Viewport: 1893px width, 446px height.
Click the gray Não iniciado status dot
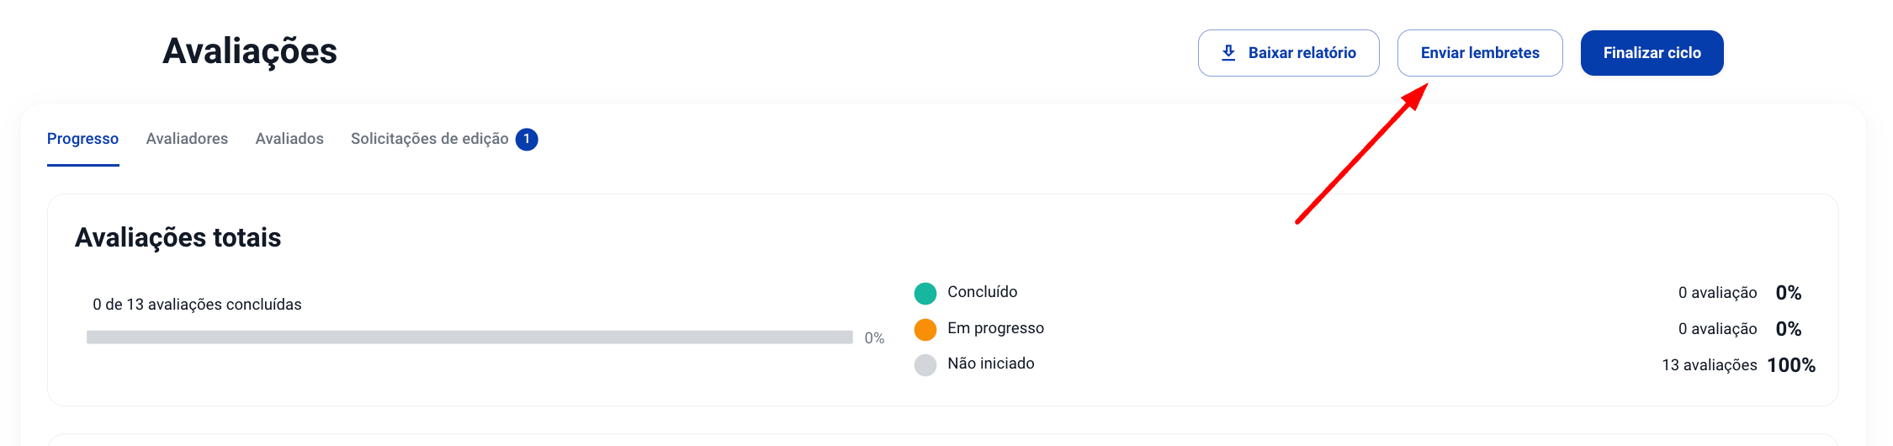tap(925, 365)
